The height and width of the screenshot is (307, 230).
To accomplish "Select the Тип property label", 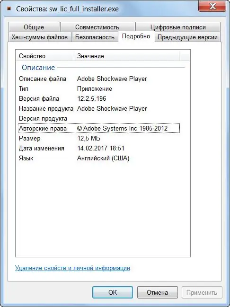I will tap(24, 88).
